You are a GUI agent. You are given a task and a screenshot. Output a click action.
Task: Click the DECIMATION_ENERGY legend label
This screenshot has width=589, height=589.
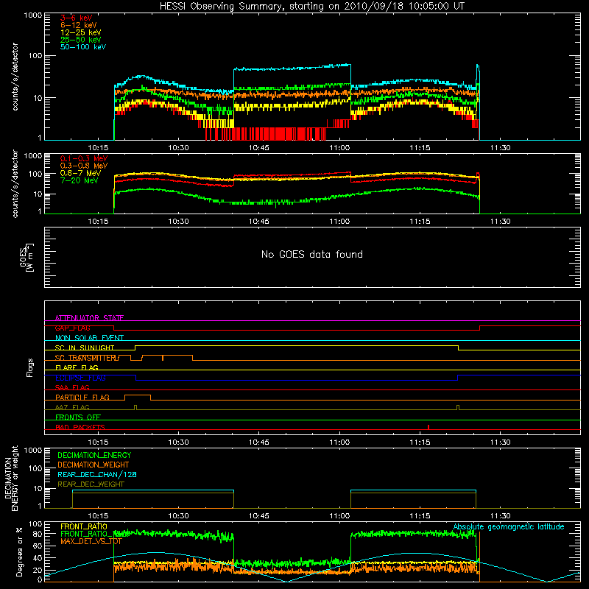point(94,455)
